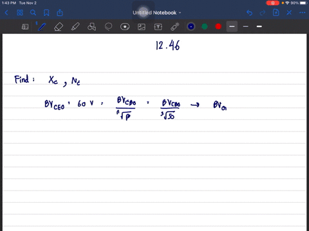The width and height of the screenshot is (309, 231).
Task: Select the Lasso tool
Action: pyautogui.click(x=108, y=27)
